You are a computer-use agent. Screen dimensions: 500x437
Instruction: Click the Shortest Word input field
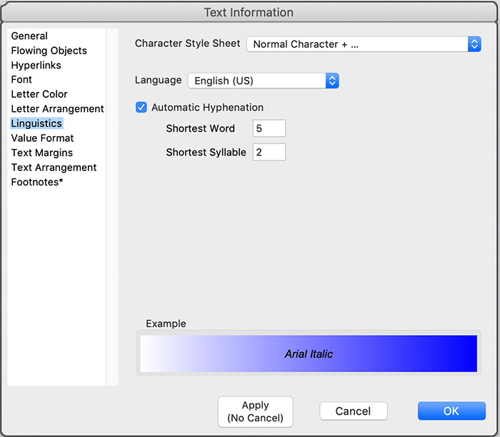point(269,128)
